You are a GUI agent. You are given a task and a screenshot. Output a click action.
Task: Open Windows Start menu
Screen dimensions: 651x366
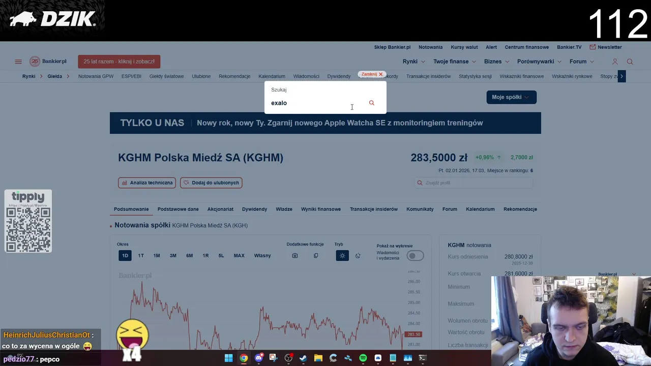[x=228, y=358]
